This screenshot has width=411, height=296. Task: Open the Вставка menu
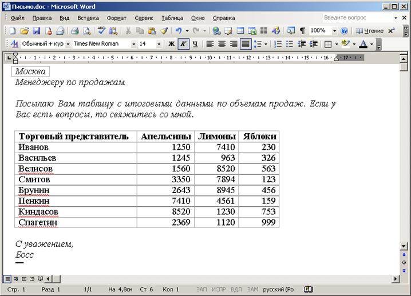point(88,18)
